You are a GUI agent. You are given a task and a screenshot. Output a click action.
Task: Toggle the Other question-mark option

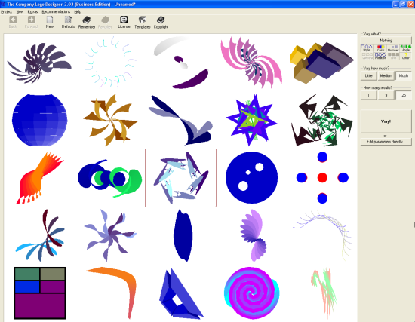406,56
